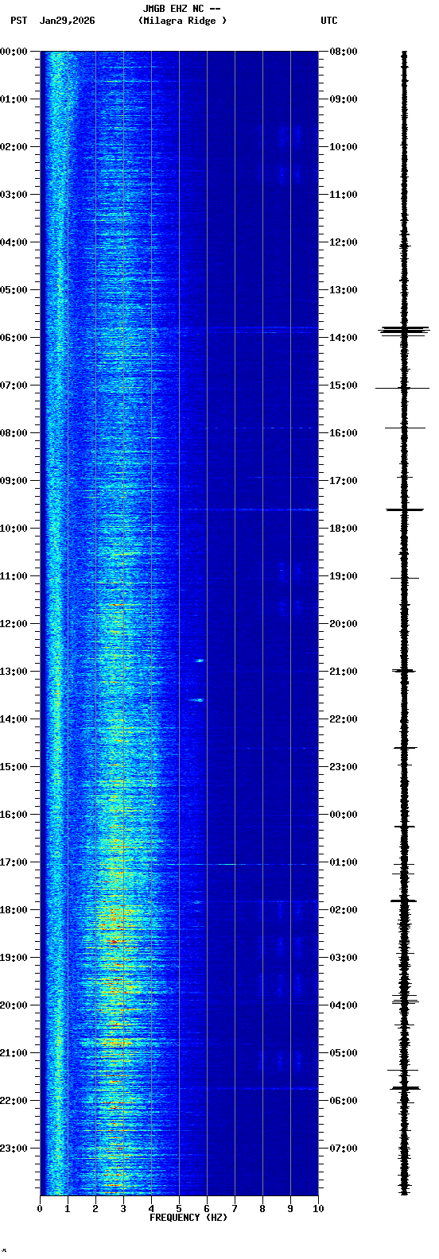Screen dimensions: 439x1259
Task: Click 14:00 on the PST time axis
Action: [14, 719]
